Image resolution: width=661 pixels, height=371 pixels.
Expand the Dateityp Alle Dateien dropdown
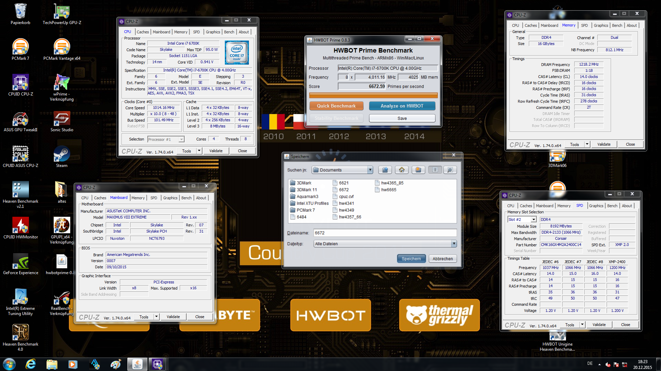(454, 244)
